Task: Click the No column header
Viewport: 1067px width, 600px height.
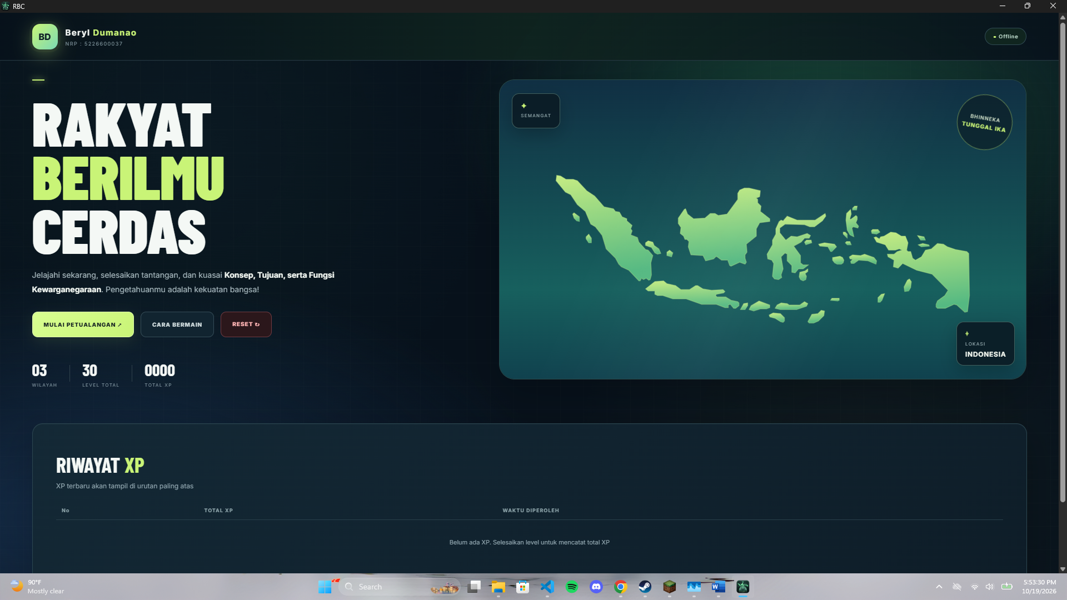Action: point(66,510)
